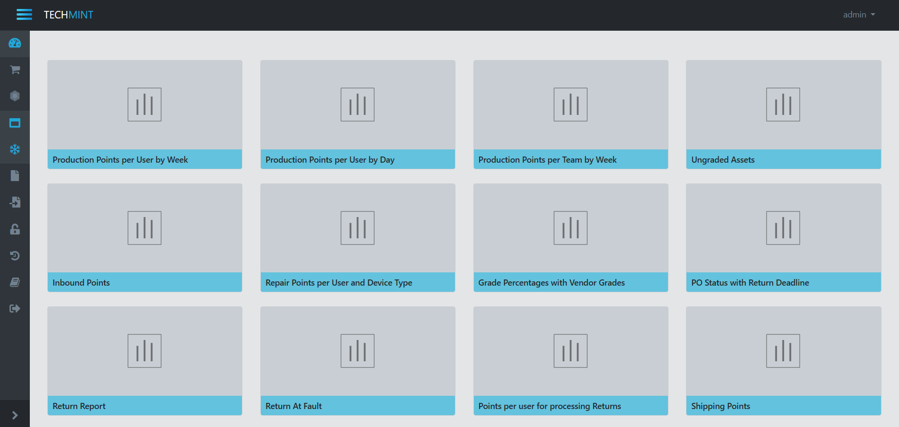The width and height of the screenshot is (899, 427).
Task: Open the history clock icon in sidebar
Action: (x=15, y=256)
